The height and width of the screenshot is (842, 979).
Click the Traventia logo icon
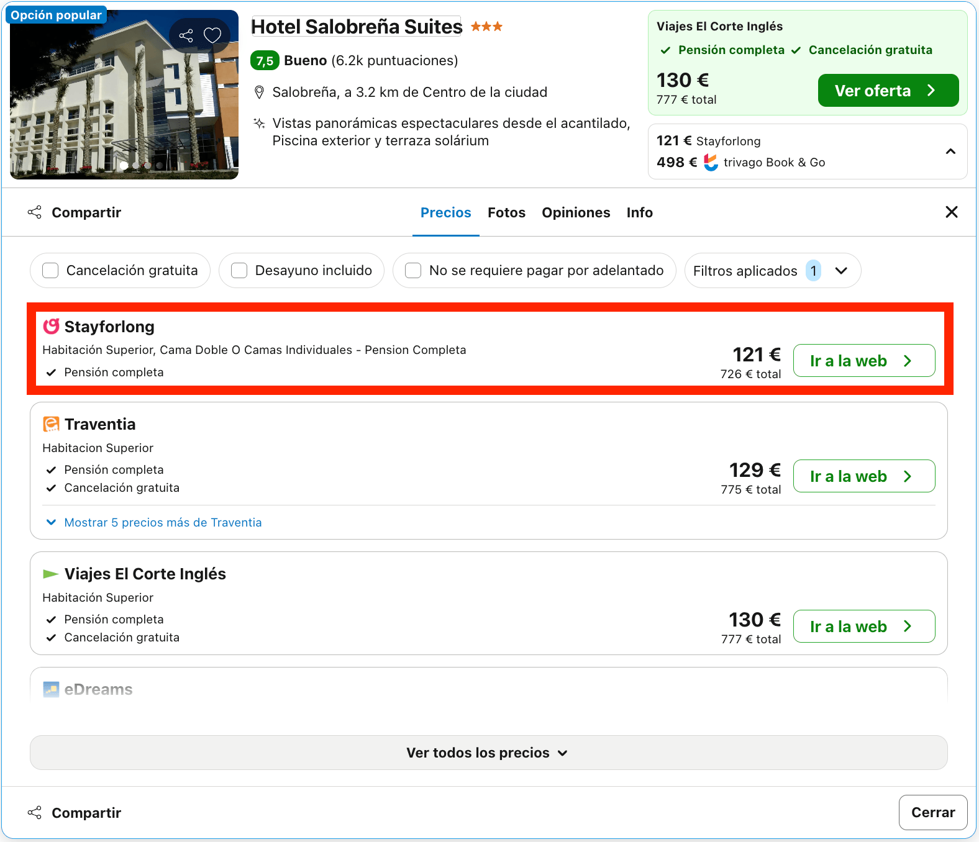(51, 424)
